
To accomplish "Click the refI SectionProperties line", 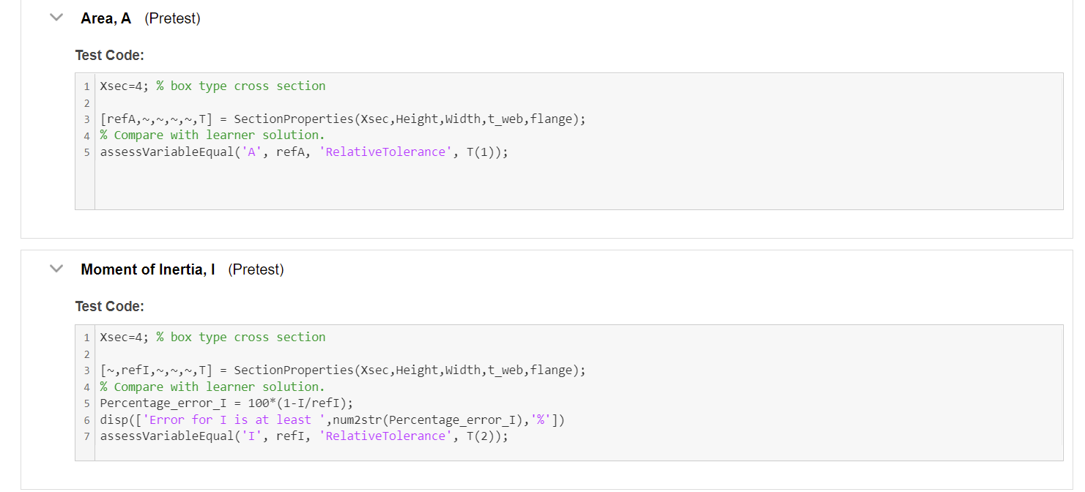I will click(x=343, y=370).
